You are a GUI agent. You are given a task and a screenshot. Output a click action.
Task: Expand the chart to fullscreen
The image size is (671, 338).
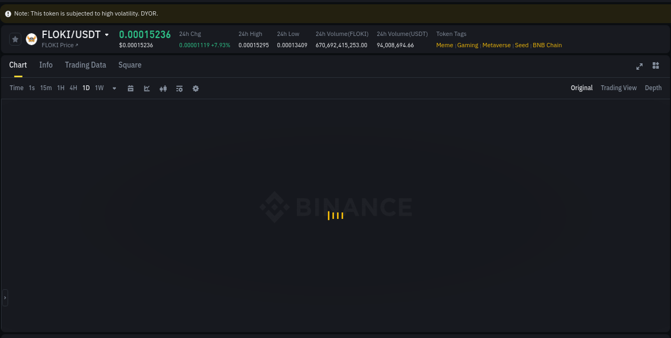[x=639, y=66]
